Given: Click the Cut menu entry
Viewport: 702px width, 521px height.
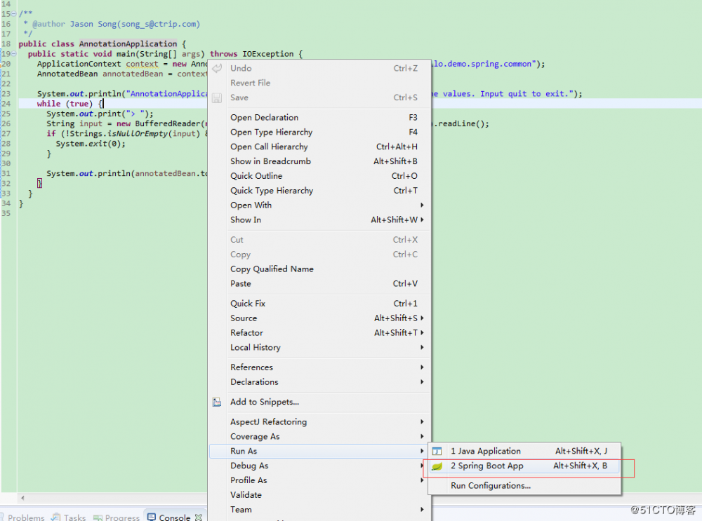Looking at the screenshot, I should (319, 240).
